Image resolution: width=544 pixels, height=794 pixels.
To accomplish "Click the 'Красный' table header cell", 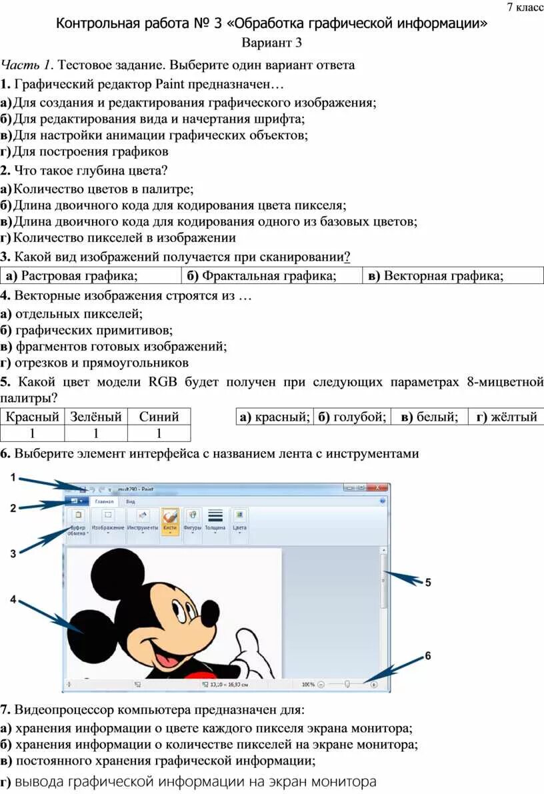I will click(33, 417).
